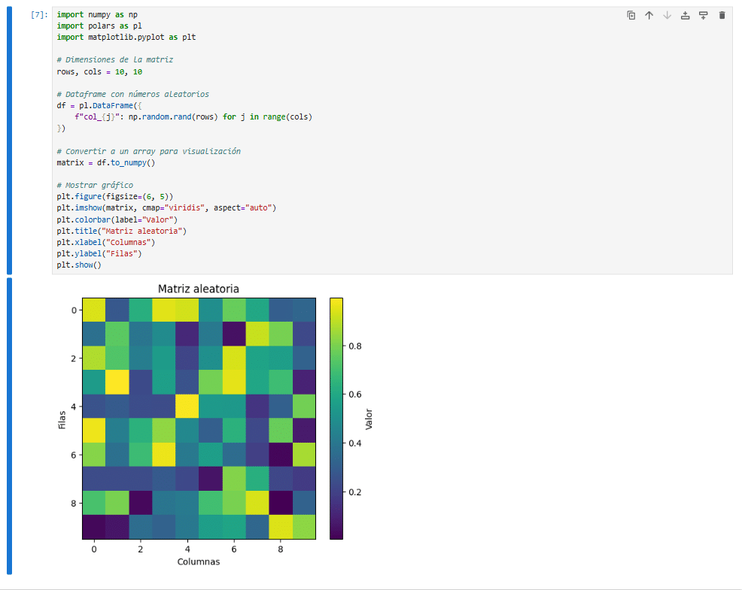The image size is (742, 590).
Task: Delete this cell with trash icon
Action: pos(722,15)
